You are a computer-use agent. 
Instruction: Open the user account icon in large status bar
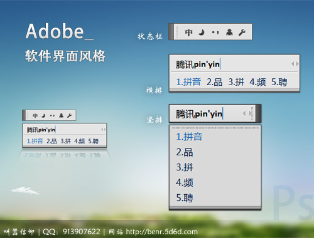[x=229, y=32]
